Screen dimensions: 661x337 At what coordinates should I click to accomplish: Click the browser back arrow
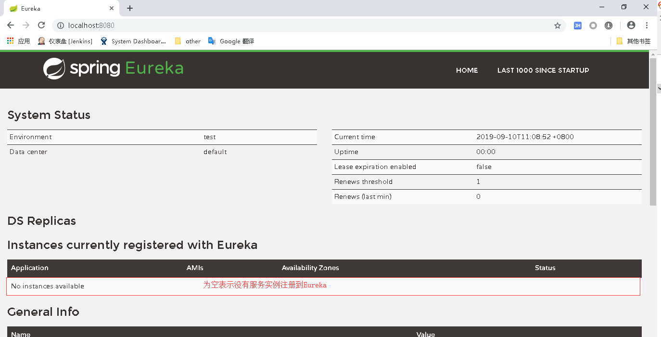coord(11,26)
